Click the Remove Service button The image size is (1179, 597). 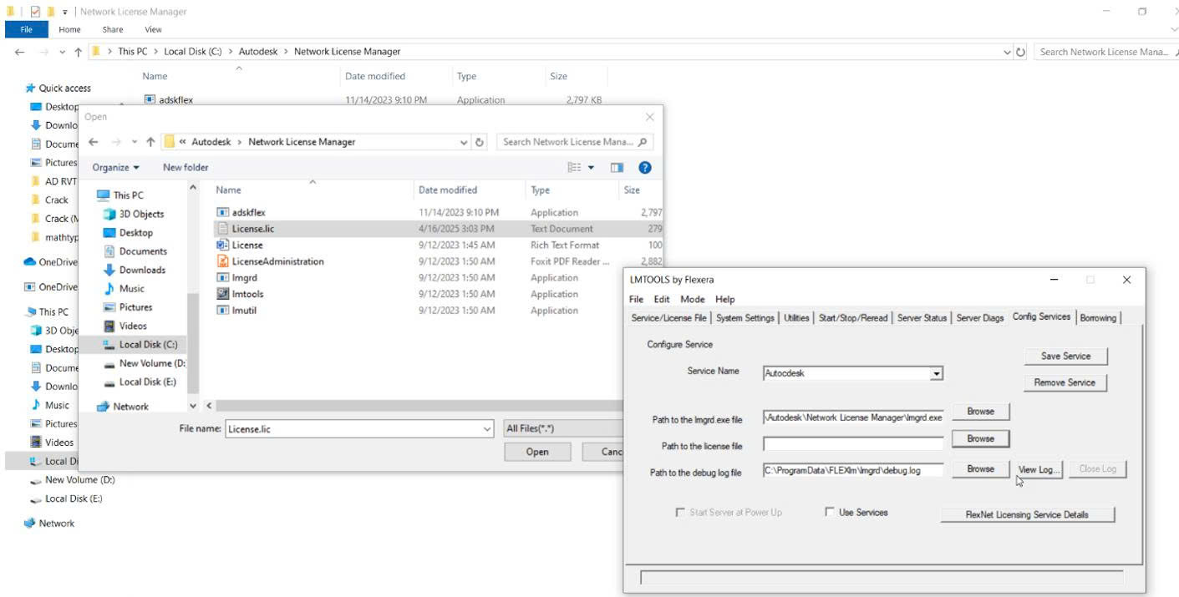tap(1065, 382)
